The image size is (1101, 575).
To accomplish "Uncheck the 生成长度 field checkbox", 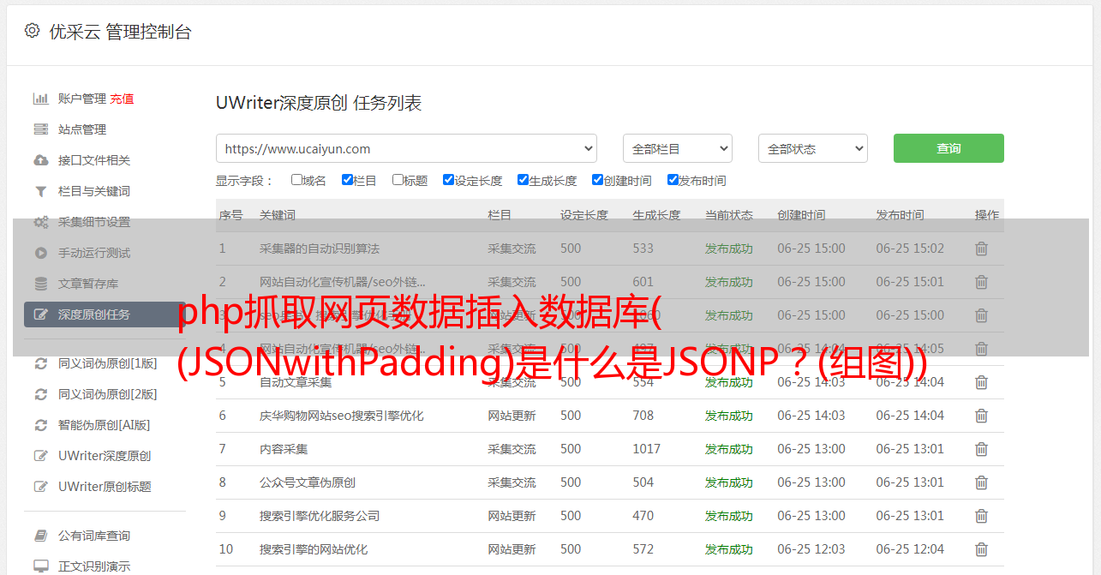I will coord(523,180).
